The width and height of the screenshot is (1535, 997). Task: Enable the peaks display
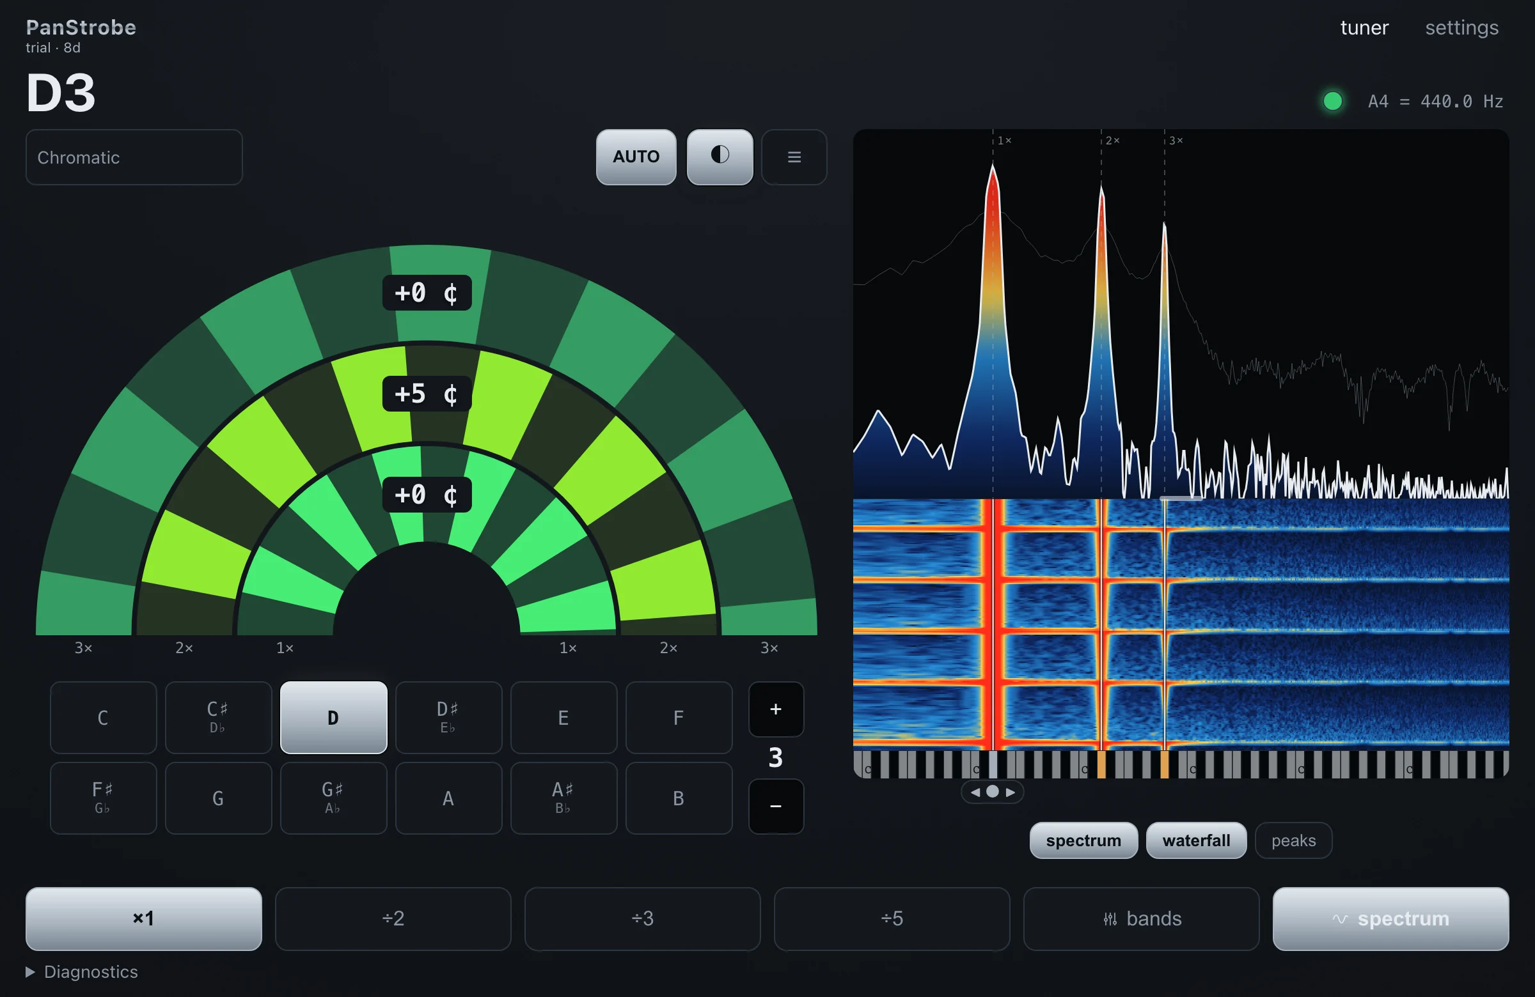[x=1293, y=840]
